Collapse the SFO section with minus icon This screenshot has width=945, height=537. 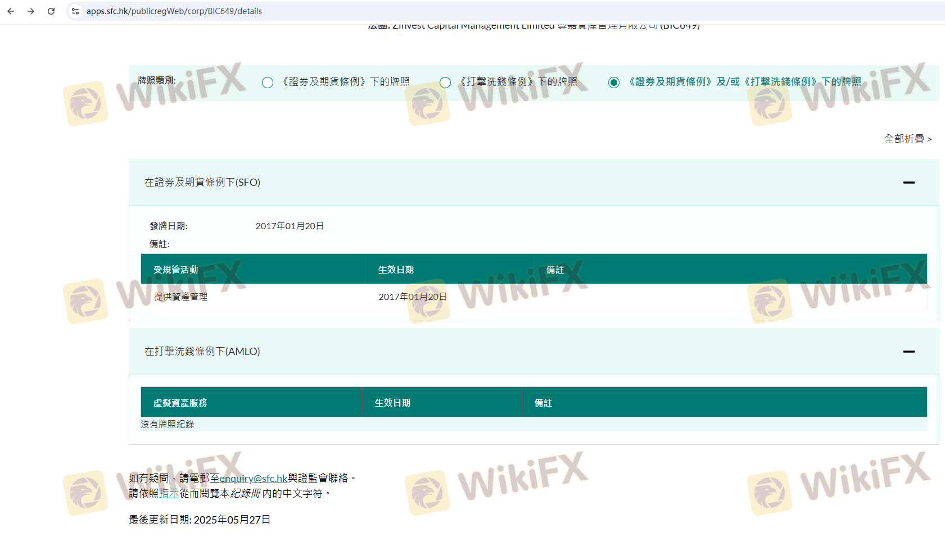(x=908, y=183)
